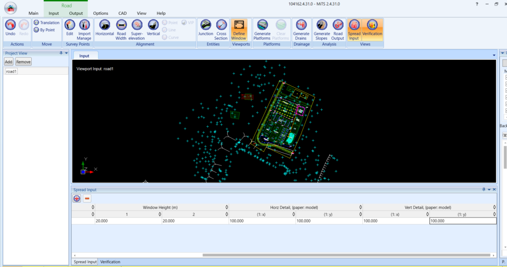Screen dimensions: 507x267
Task: Click the Undo icon
Action: pyautogui.click(x=10, y=28)
